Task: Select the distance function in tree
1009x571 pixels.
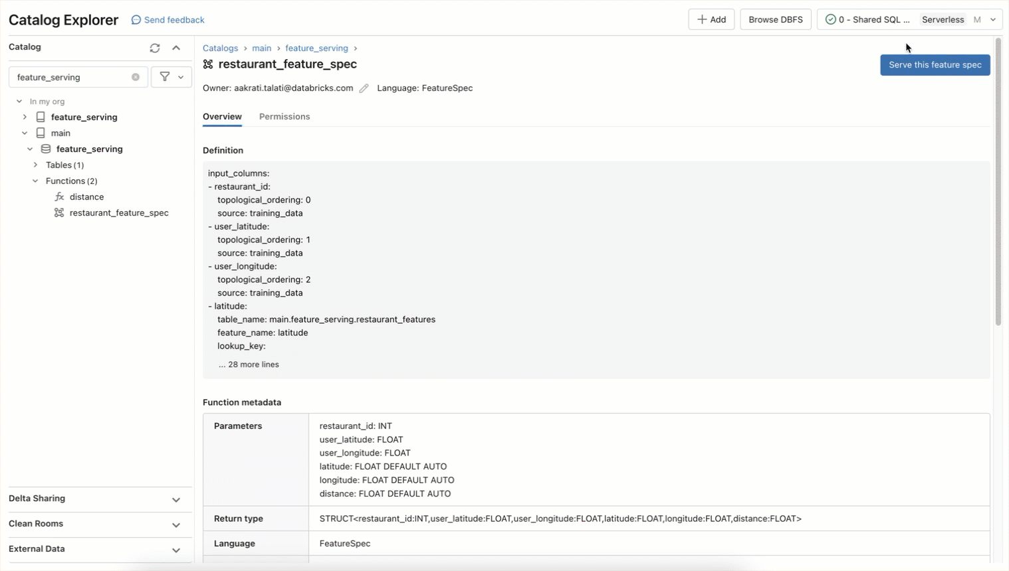Action: click(x=86, y=197)
